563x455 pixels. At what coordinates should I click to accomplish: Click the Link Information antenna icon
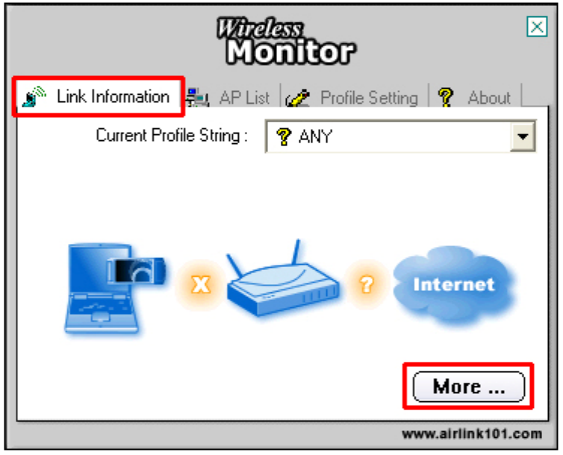(x=34, y=96)
